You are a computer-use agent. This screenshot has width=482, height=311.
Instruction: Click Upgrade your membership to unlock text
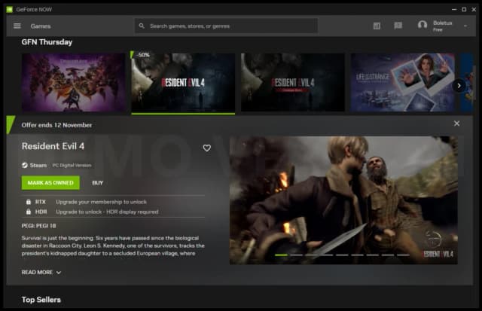101,202
